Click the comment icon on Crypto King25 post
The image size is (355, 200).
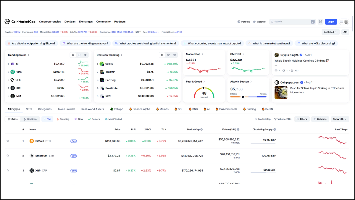(x=276, y=71)
